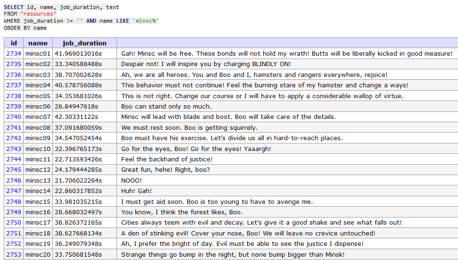The width and height of the screenshot is (458, 260).
Task: Open record id 2746 link
Action: tap(14, 181)
